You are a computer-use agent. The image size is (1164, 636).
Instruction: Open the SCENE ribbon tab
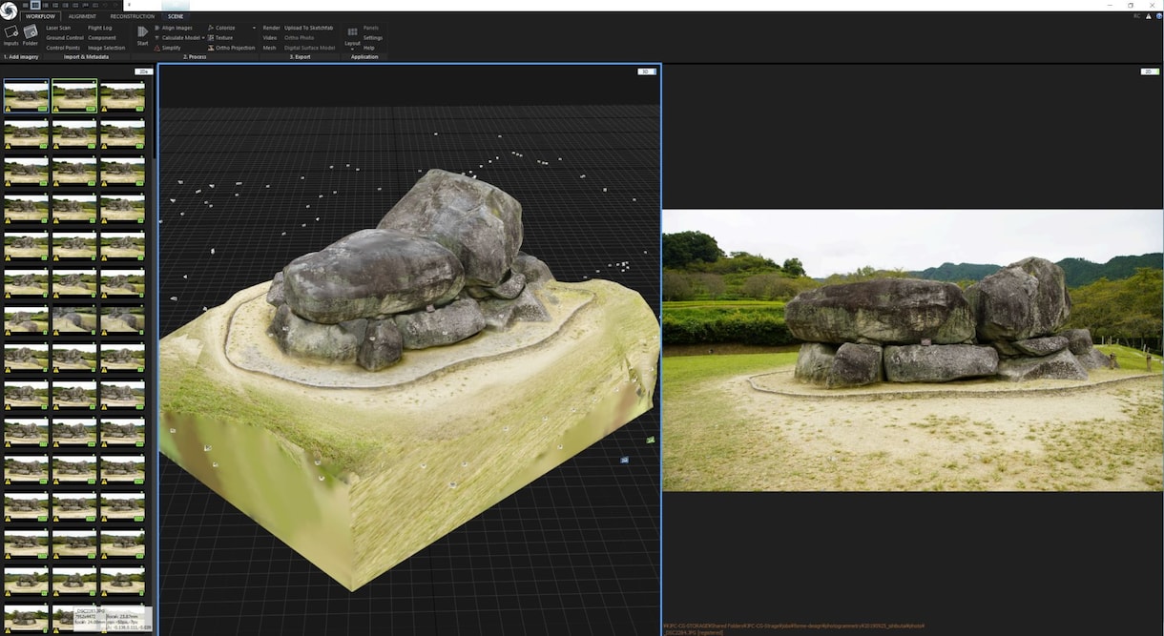coord(176,16)
